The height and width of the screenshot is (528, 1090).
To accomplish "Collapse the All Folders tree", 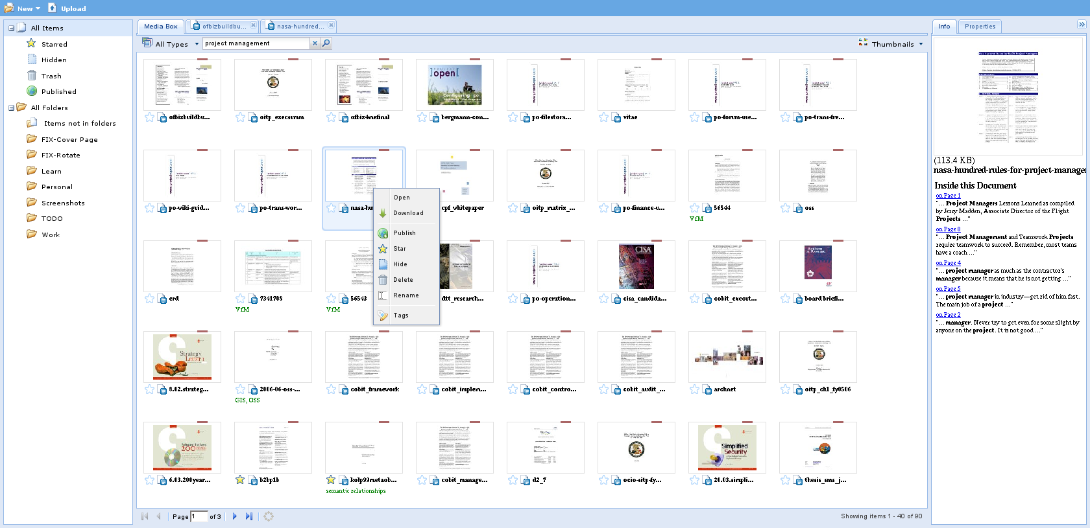I will [x=12, y=108].
